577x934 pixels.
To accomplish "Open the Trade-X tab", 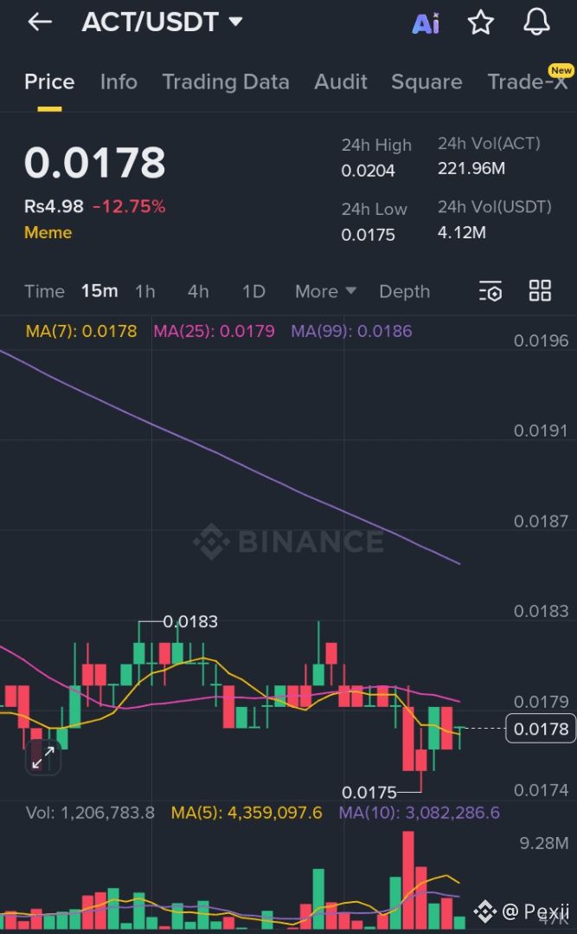I will click(529, 81).
